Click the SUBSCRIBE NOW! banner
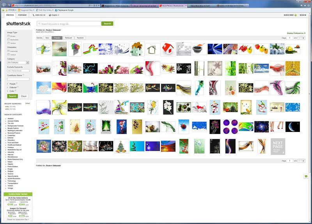 pos(18,194)
